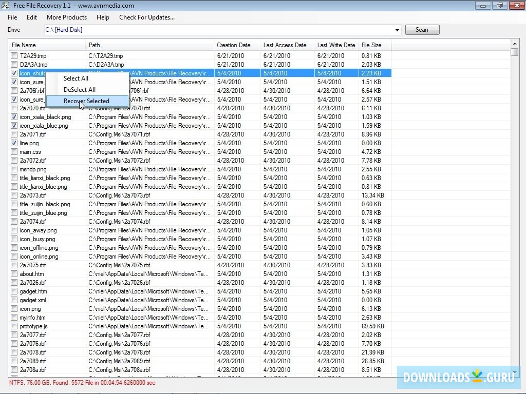Screen dimensions: 526x394
Task: Choose Recover Selected from the context menu
Action: 86,101
